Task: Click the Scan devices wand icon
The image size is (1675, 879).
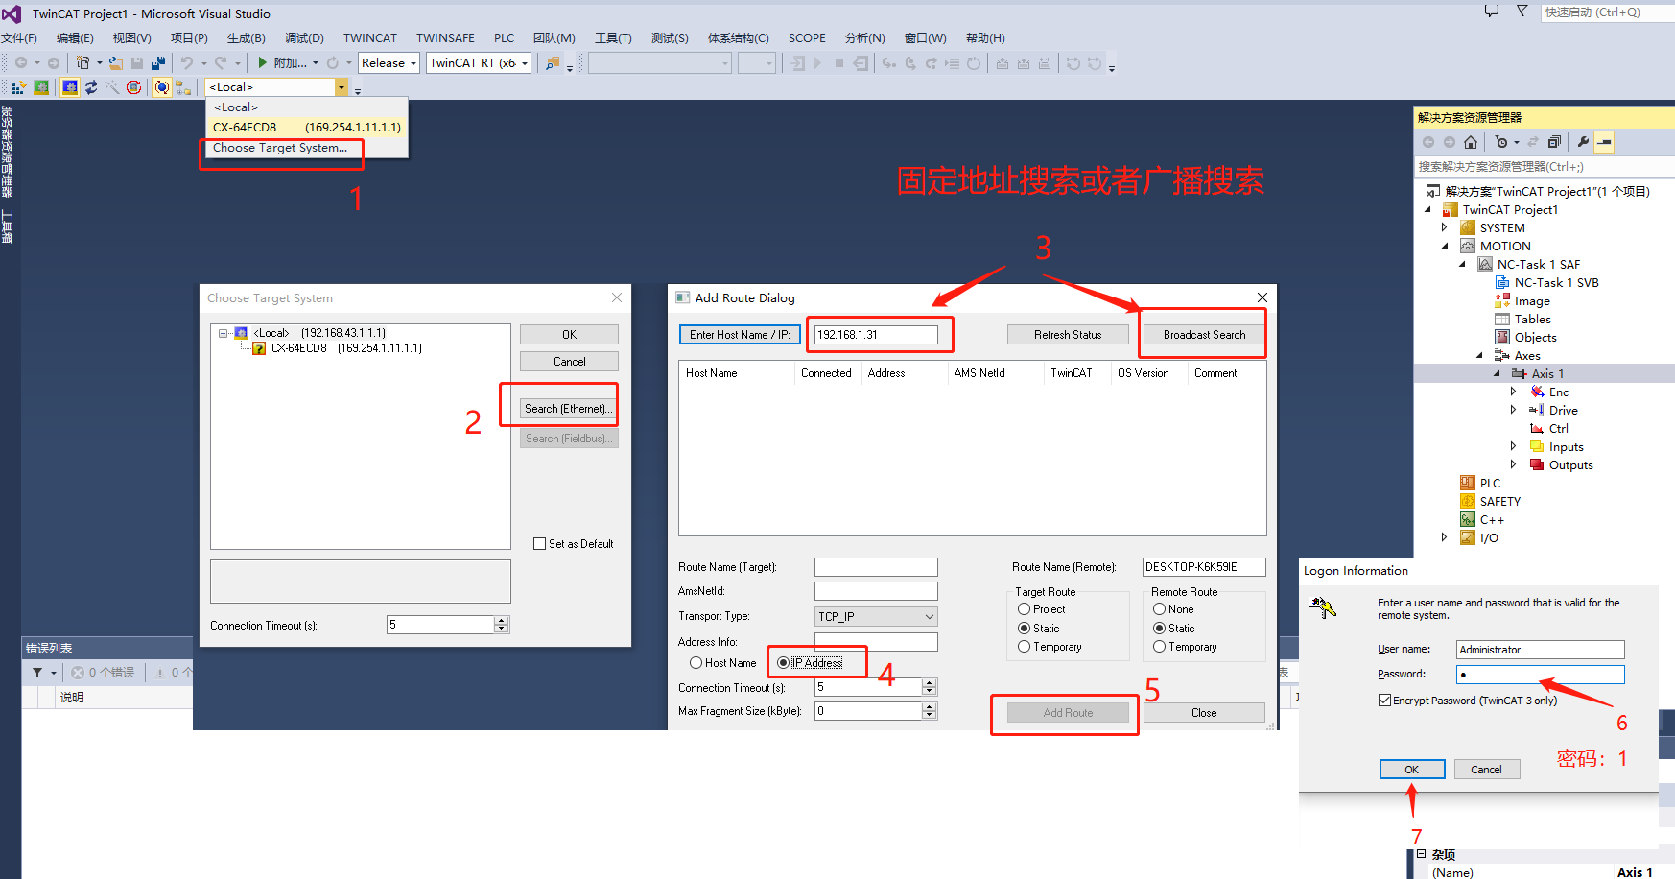Action: point(112,87)
